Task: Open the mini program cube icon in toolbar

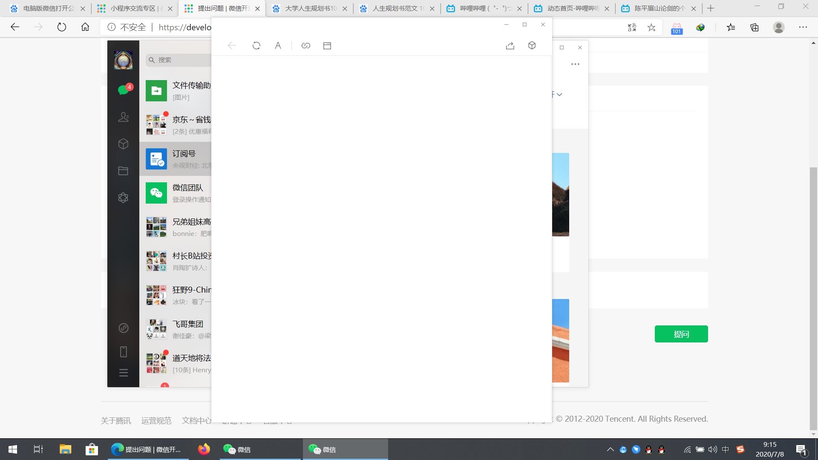Action: click(x=532, y=46)
